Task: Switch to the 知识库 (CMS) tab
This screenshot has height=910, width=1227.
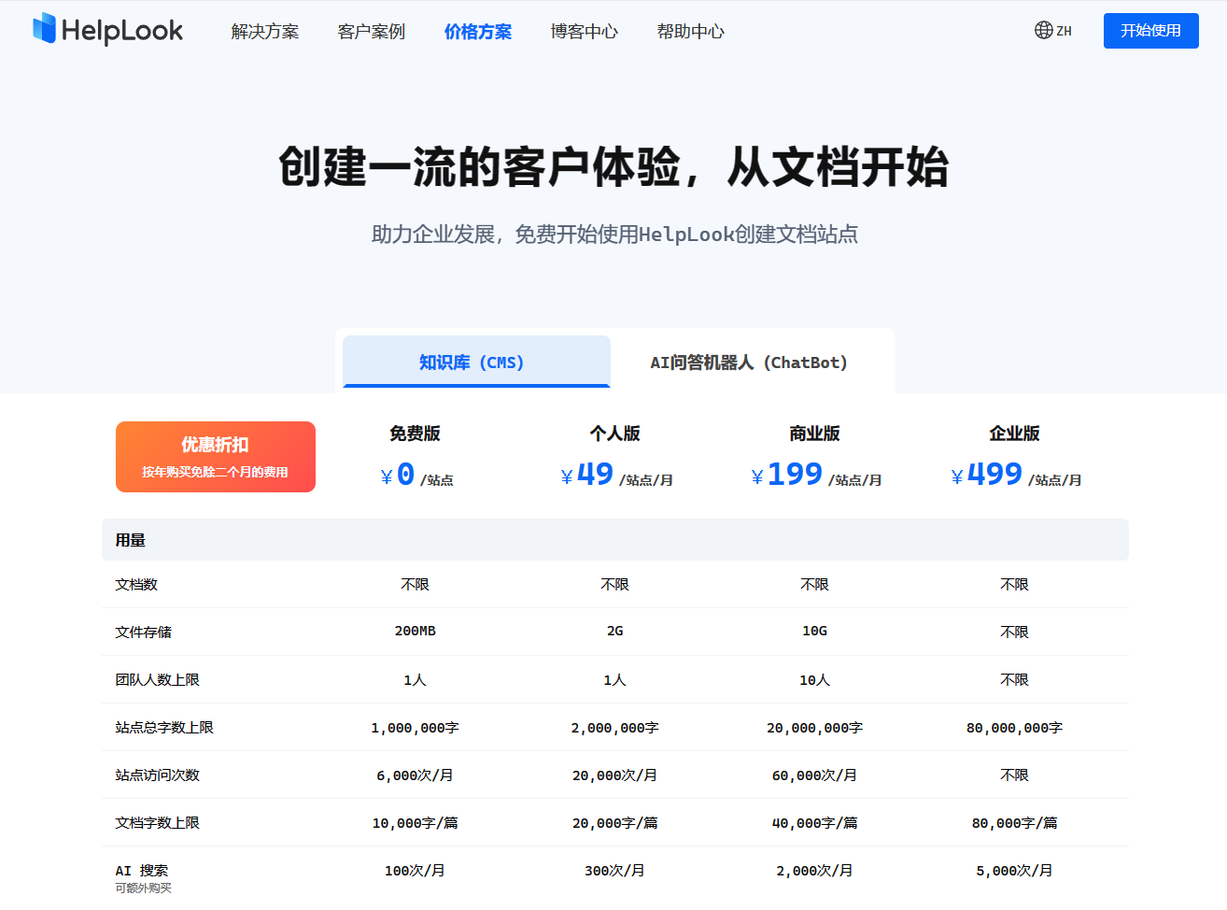Action: pyautogui.click(x=476, y=363)
